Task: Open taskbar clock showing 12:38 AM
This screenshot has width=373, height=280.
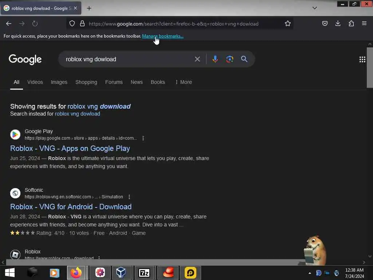Action: [354, 273]
